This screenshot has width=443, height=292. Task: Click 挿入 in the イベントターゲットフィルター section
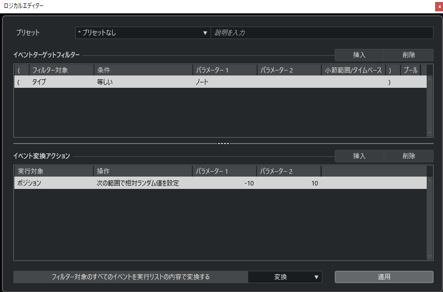359,55
